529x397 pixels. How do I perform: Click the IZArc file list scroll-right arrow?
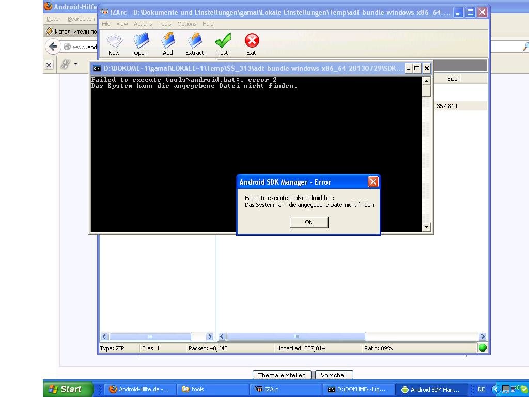(483, 336)
